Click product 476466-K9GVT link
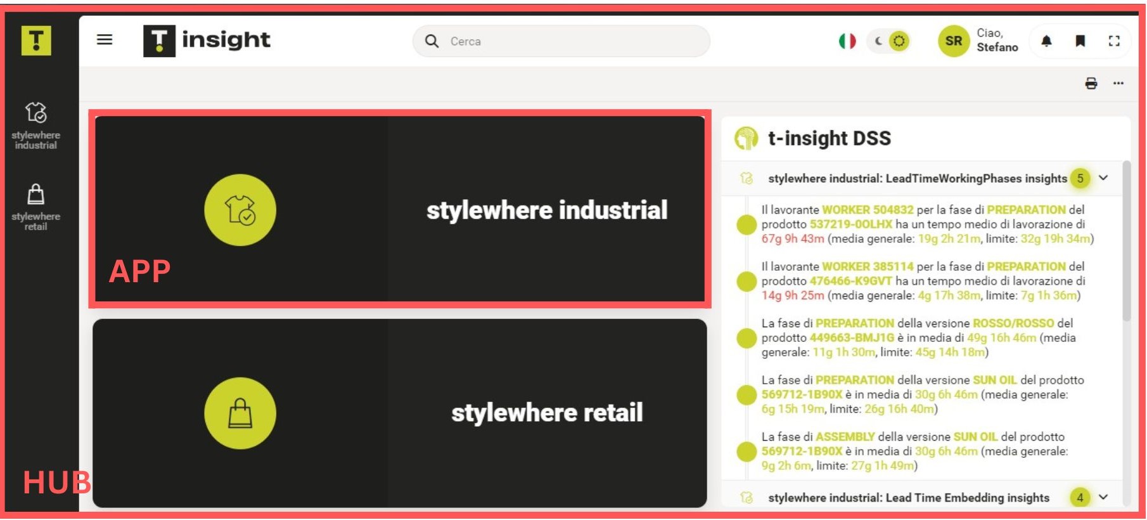 click(x=850, y=281)
